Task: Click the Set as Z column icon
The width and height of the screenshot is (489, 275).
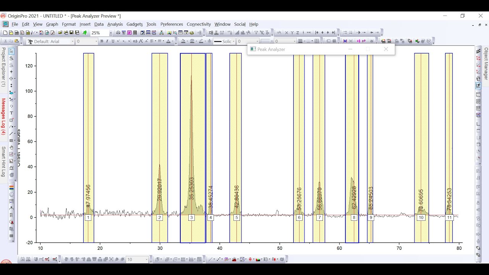Action: pos(298,33)
